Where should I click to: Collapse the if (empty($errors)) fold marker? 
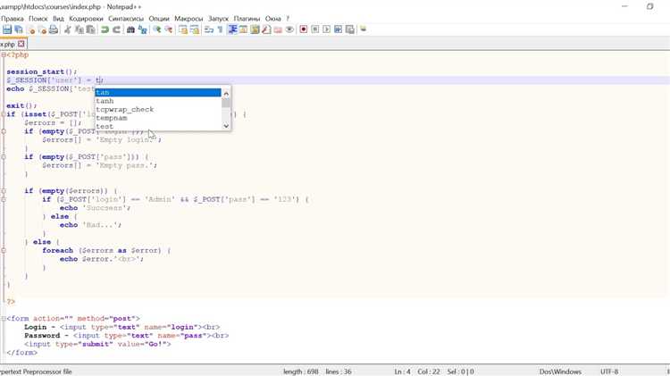tap(4, 191)
